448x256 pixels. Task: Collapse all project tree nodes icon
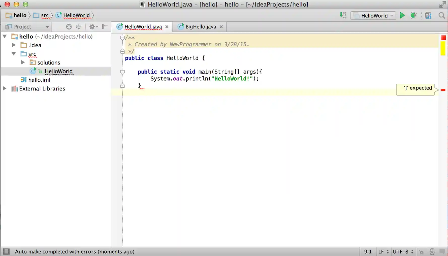pos(79,27)
